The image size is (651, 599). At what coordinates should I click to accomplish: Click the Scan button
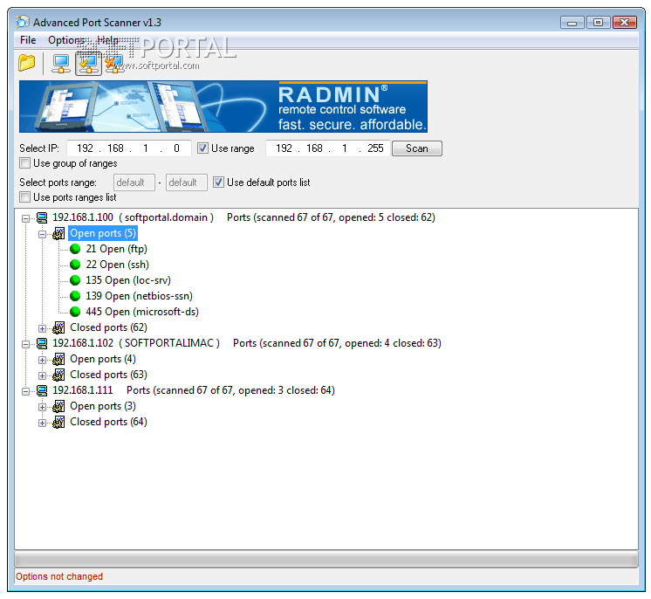tap(417, 148)
